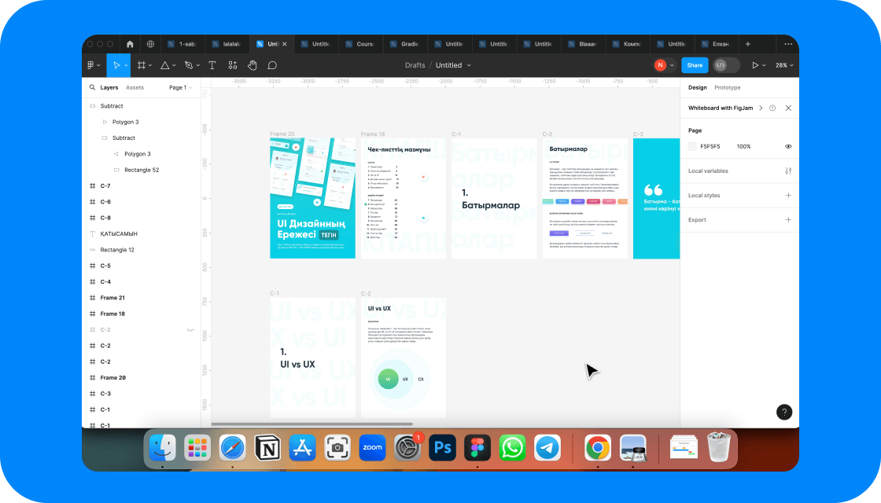Open Local variables settings icon

(788, 171)
